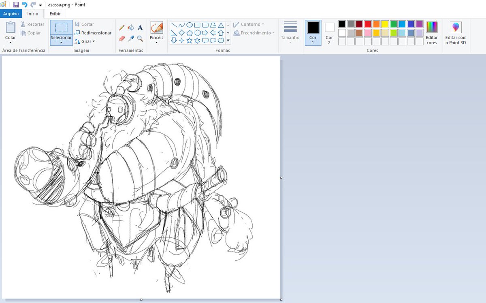Click the Redimensionar button
The width and height of the screenshot is (486, 303).
[x=93, y=33]
